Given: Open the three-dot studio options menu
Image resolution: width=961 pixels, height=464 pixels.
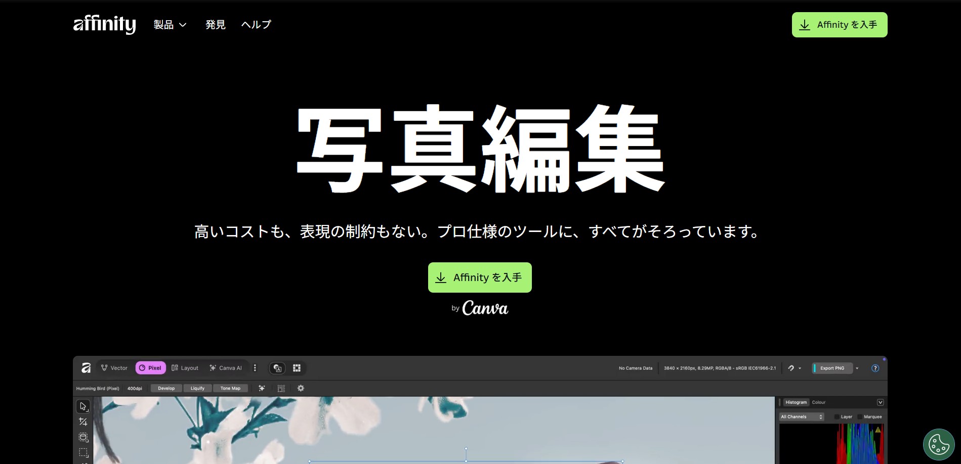Looking at the screenshot, I should 255,368.
